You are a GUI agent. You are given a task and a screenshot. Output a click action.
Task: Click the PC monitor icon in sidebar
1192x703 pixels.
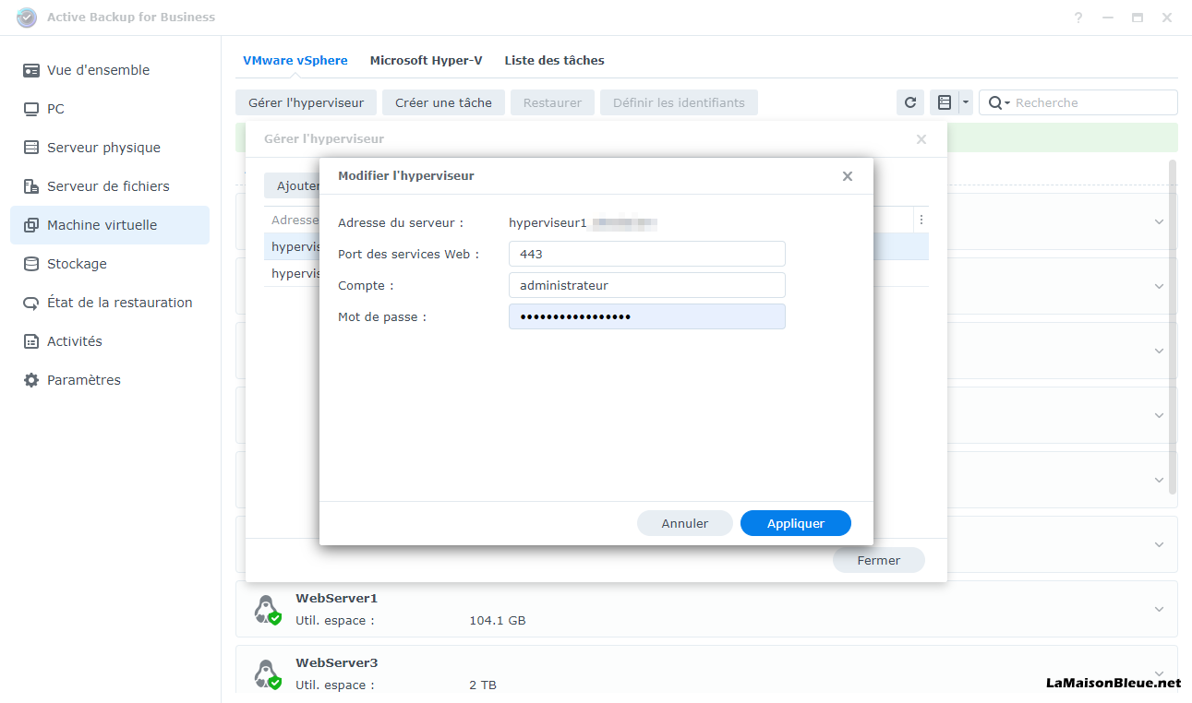(x=31, y=109)
